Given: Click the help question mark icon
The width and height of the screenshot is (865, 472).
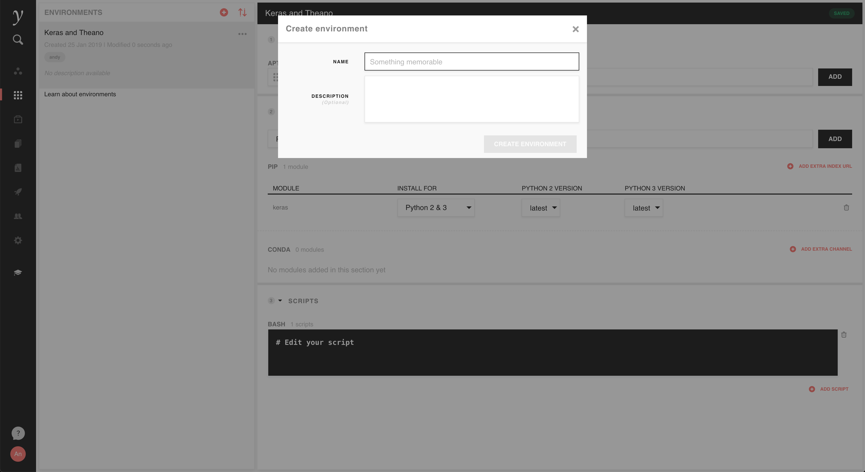Looking at the screenshot, I should [18, 433].
